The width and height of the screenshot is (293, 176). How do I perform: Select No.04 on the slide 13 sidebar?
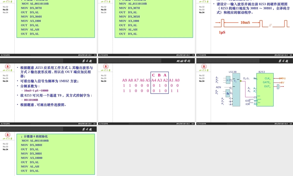click(x=202, y=81)
